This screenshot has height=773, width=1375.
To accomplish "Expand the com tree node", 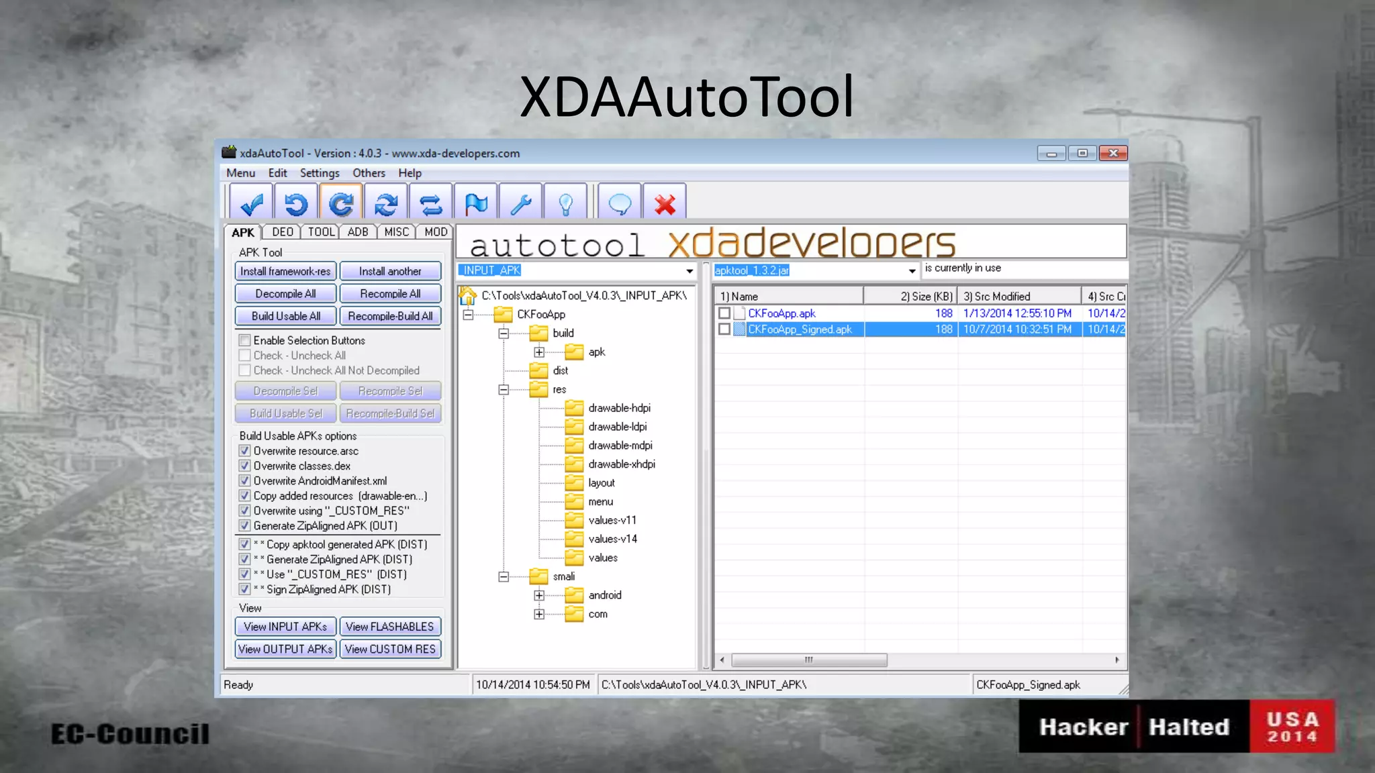I will tap(539, 614).
